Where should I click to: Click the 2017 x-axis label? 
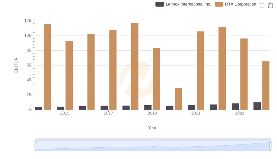[108, 113]
